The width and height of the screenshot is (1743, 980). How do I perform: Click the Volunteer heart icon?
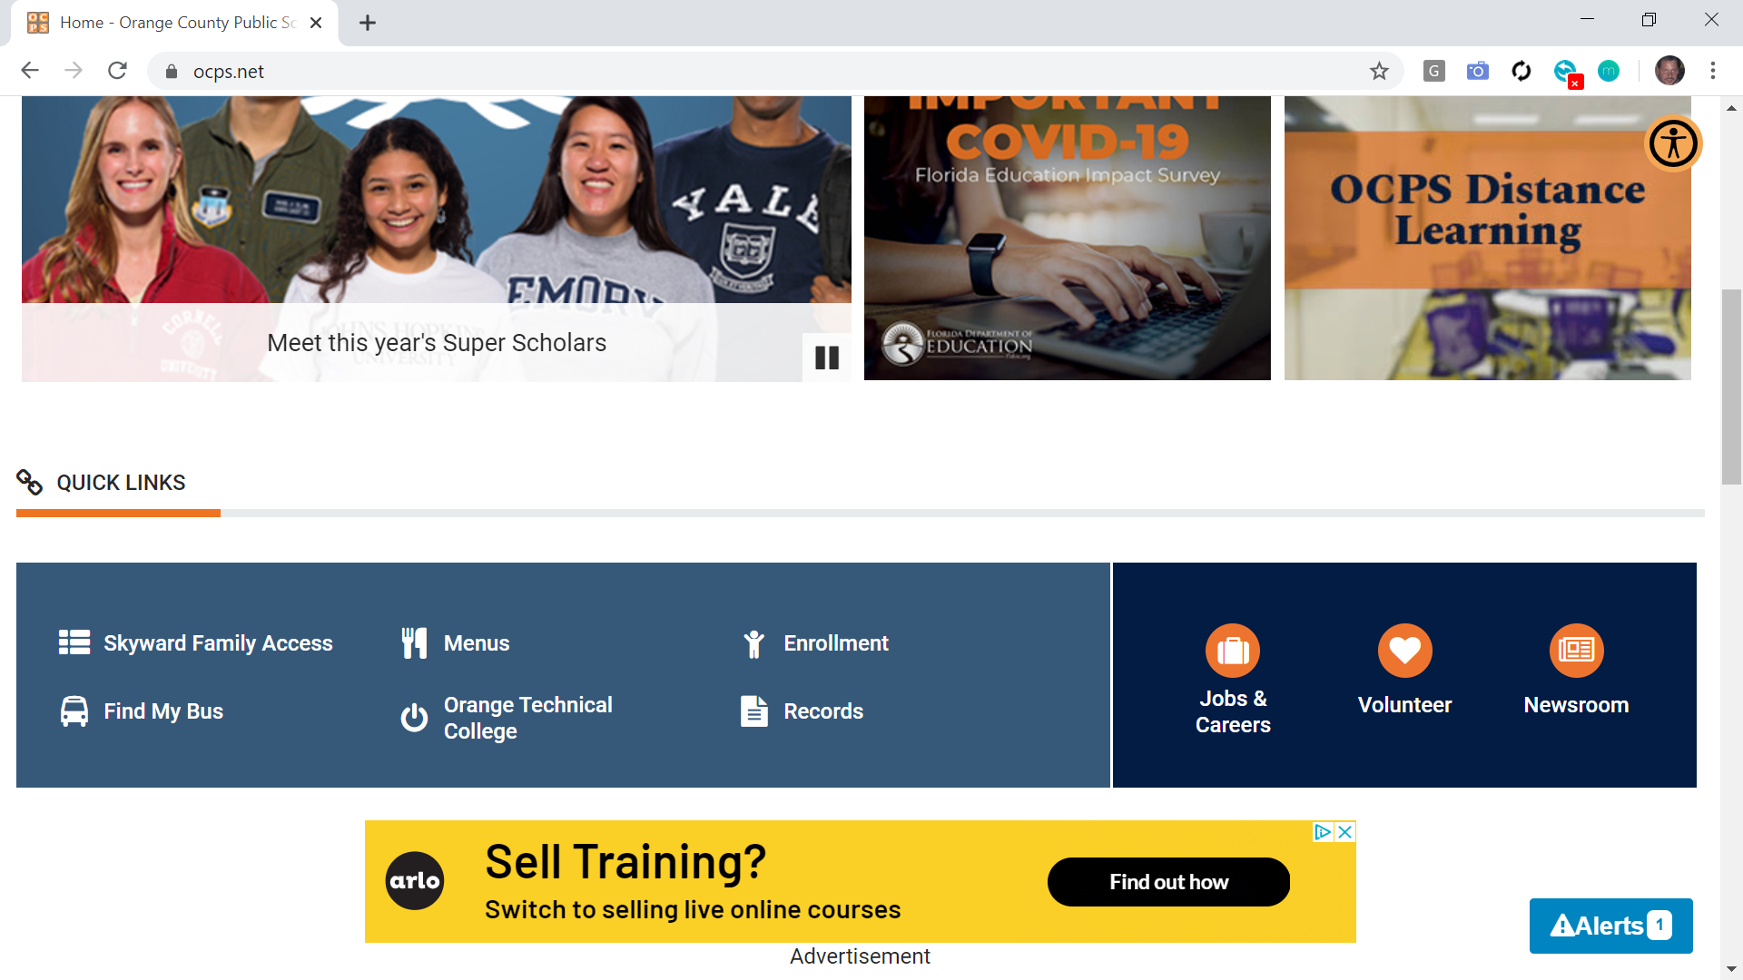pyautogui.click(x=1404, y=651)
